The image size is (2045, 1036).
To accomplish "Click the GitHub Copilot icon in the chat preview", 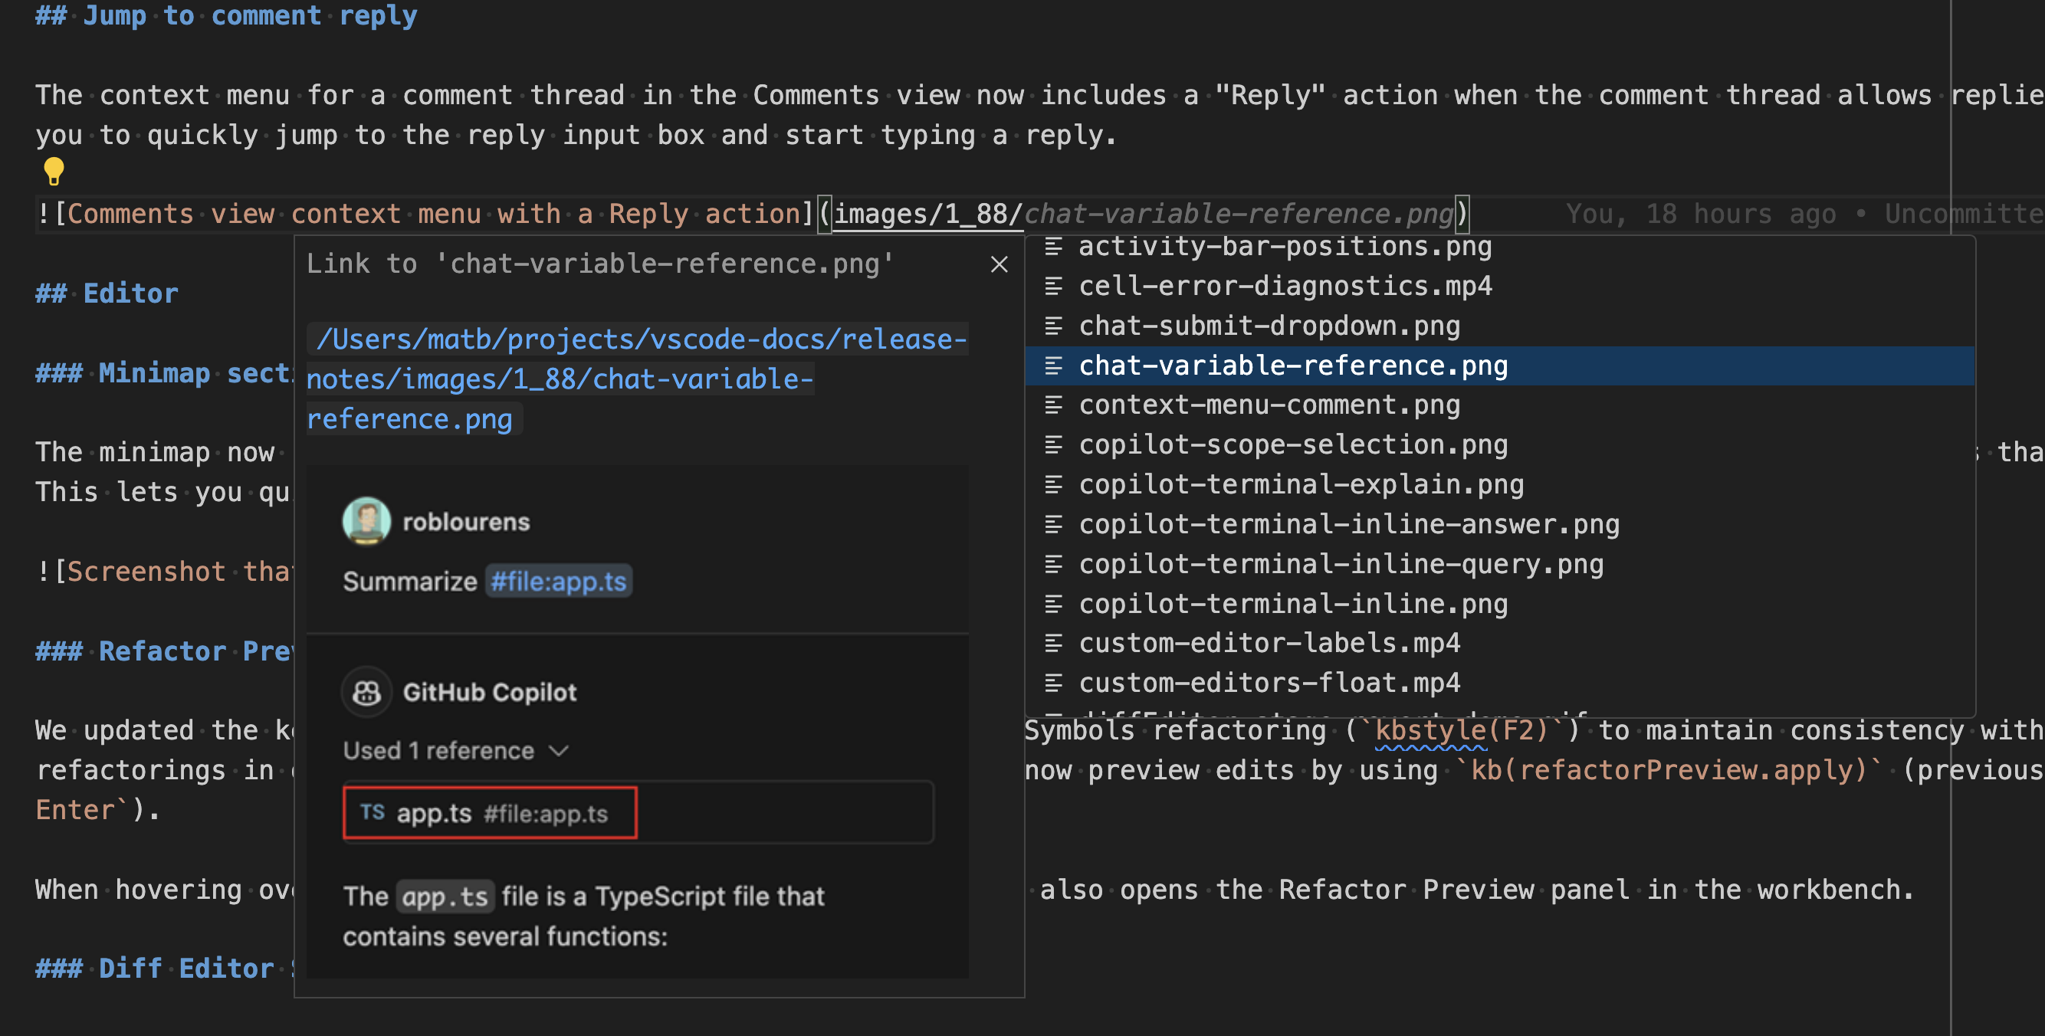I will tap(366, 691).
